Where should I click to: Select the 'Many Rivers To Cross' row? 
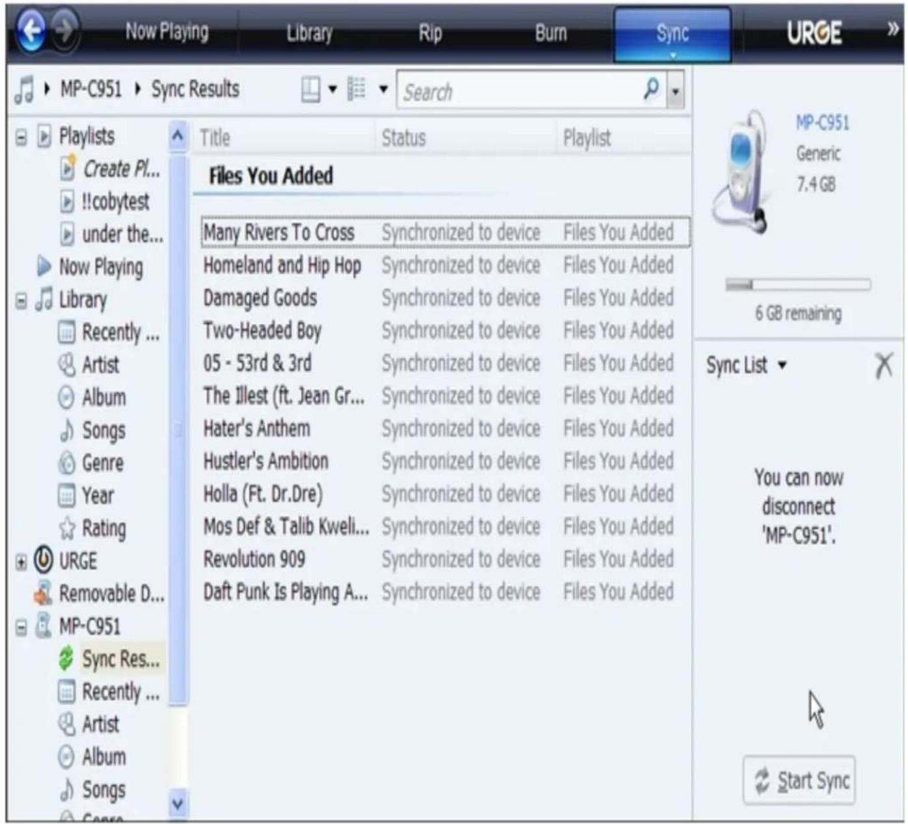[x=445, y=232]
